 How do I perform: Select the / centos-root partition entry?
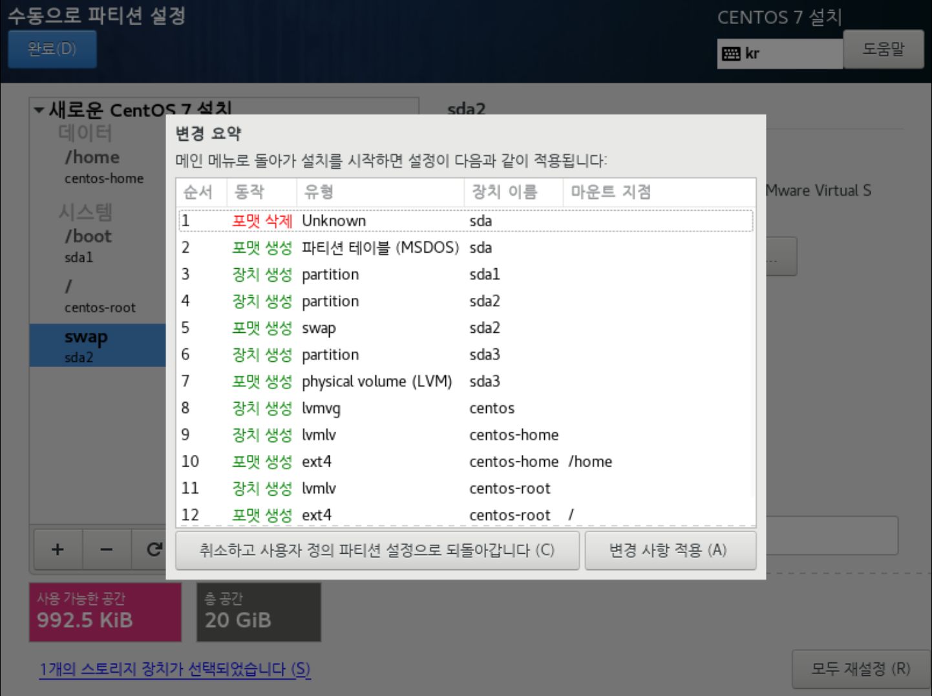(x=98, y=296)
